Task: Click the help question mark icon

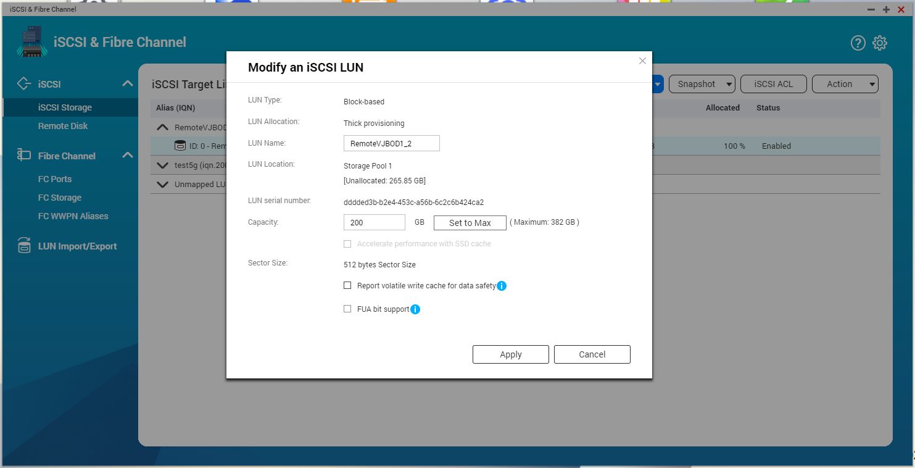Action: (x=858, y=43)
